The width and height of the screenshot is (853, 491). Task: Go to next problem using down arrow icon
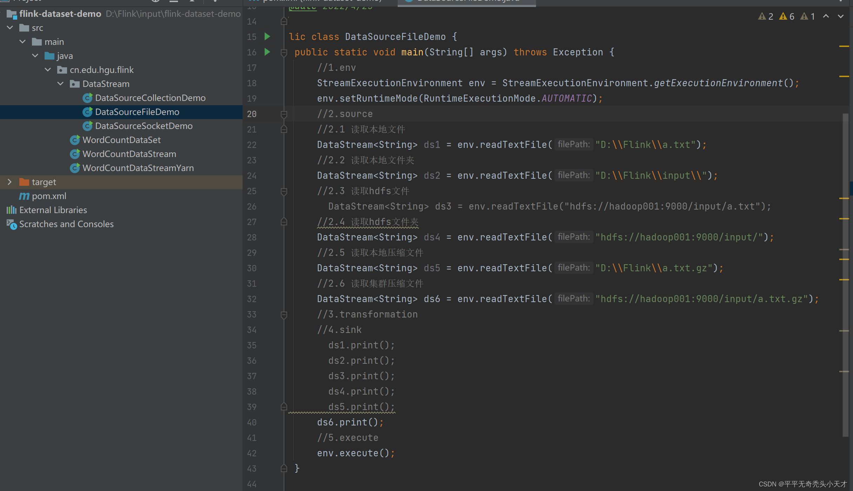[840, 16]
